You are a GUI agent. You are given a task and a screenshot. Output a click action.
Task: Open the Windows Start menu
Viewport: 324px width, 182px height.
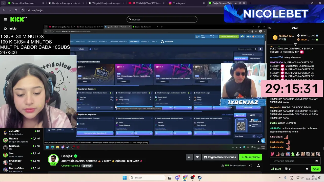tap(125, 178)
